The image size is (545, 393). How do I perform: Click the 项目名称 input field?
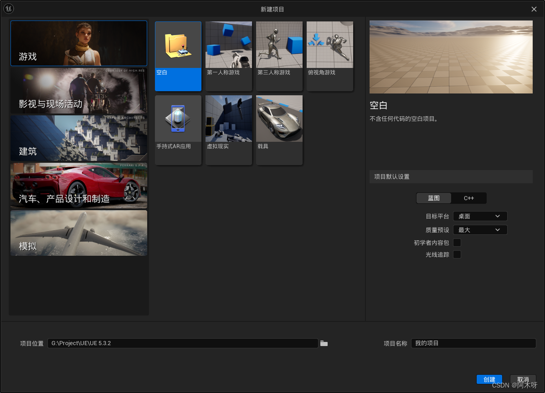point(473,343)
